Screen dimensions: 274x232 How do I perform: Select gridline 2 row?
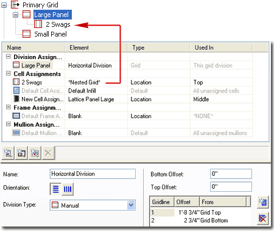point(200,220)
